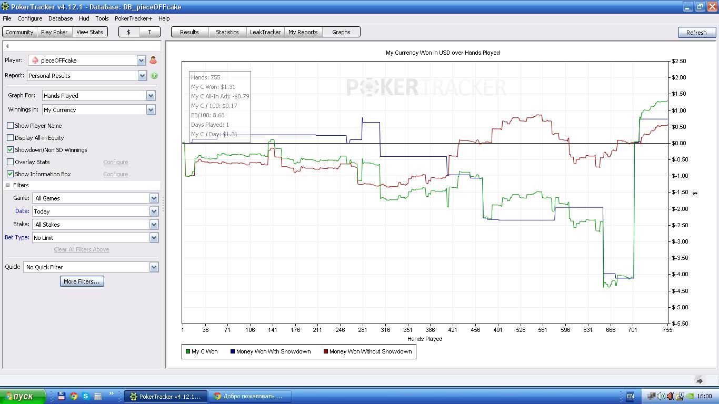
Task: Click the network connection tray icon
Action: coord(652,396)
